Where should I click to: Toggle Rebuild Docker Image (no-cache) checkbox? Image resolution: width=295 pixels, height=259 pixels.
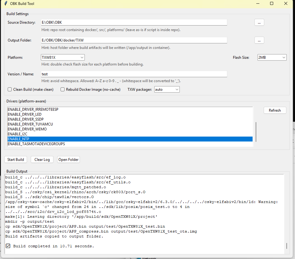(63, 90)
